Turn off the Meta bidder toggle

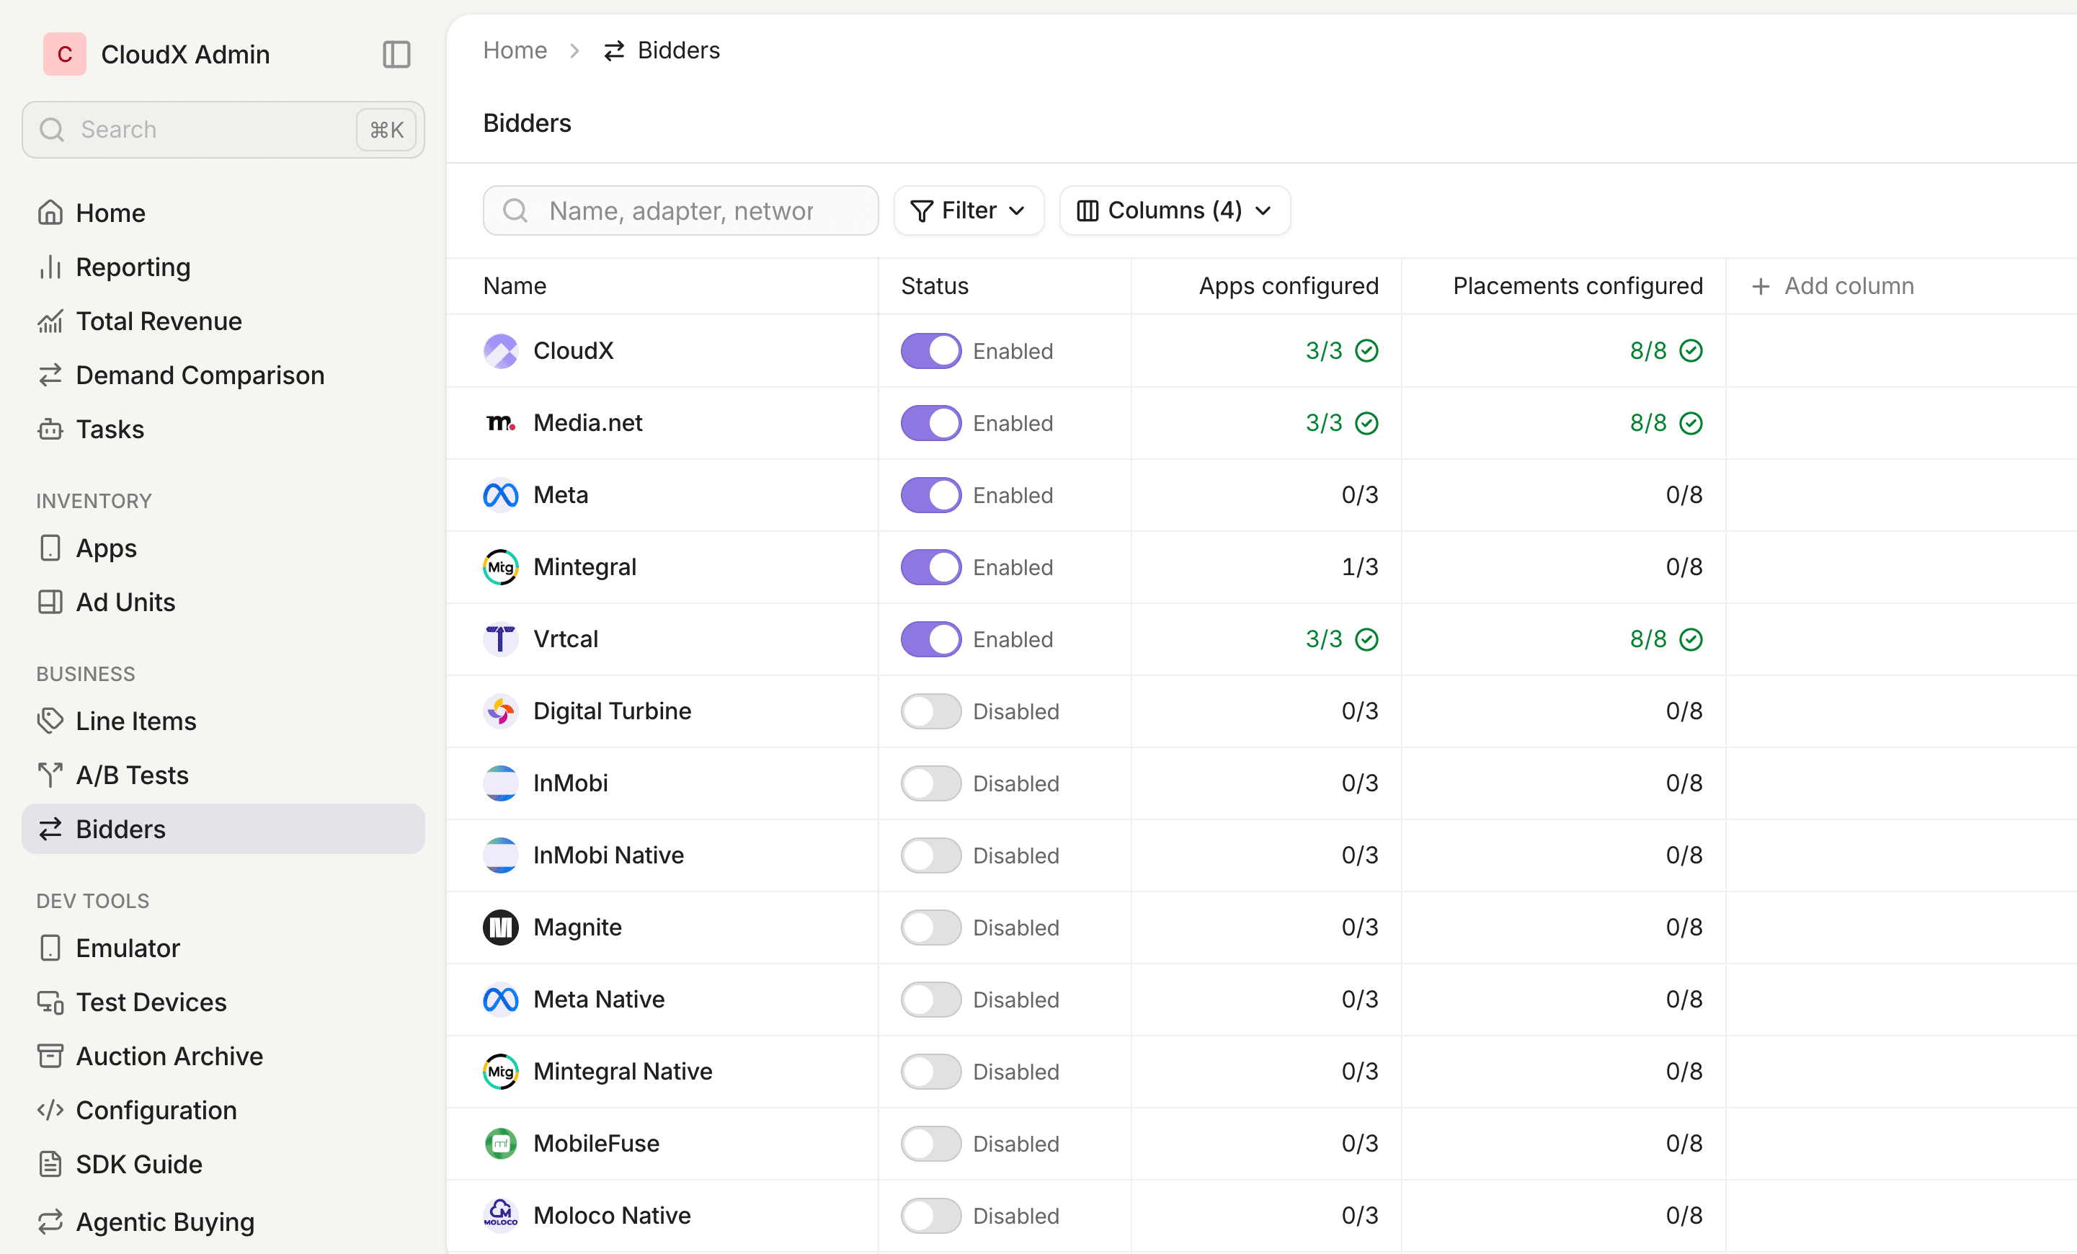pos(930,494)
